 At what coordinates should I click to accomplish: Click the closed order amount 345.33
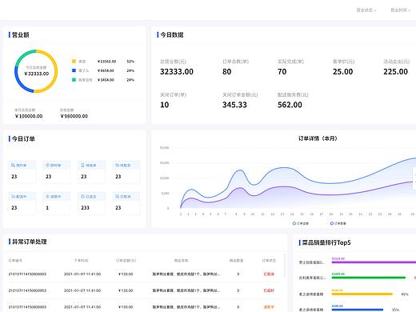point(234,105)
